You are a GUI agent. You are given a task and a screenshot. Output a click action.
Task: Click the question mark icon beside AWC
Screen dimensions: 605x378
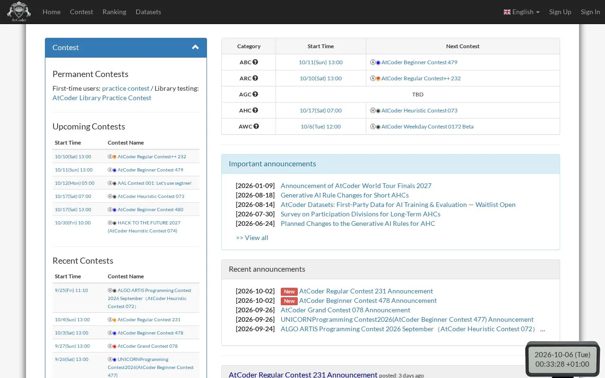pos(256,126)
